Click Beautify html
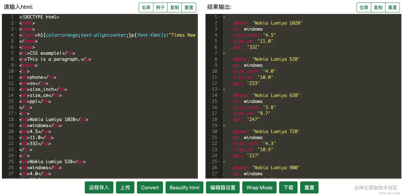 [x=184, y=188]
